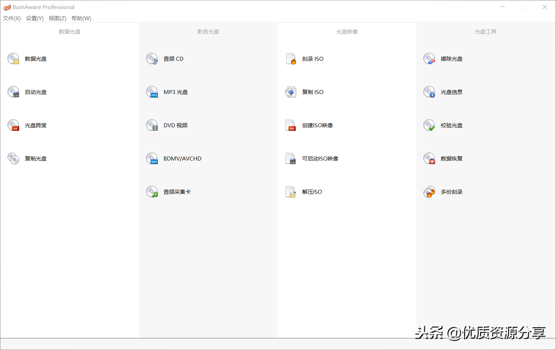556x350 pixels.
Task: Launch 解压ISO via its label
Action: pyautogui.click(x=312, y=192)
